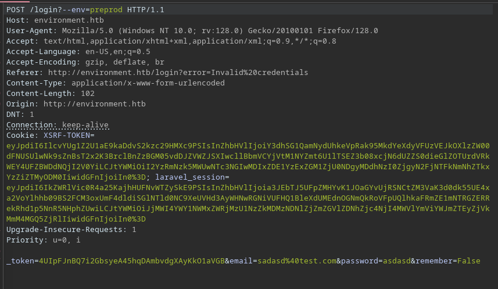The height and width of the screenshot is (289, 498).
Task: Click the Origin URL http://environment.htb
Action: pyautogui.click(x=94, y=104)
